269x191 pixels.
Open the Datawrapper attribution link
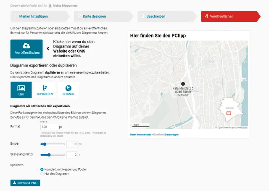[171, 135]
